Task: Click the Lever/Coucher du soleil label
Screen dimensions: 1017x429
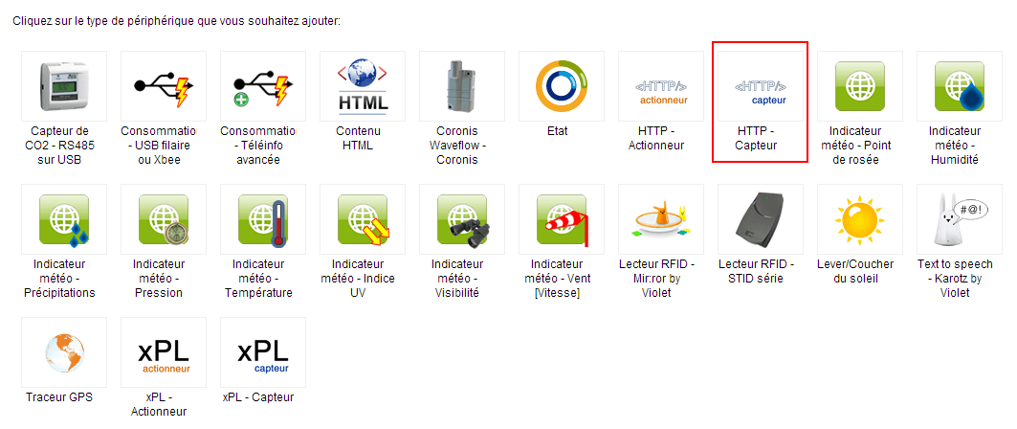Action: point(859,271)
